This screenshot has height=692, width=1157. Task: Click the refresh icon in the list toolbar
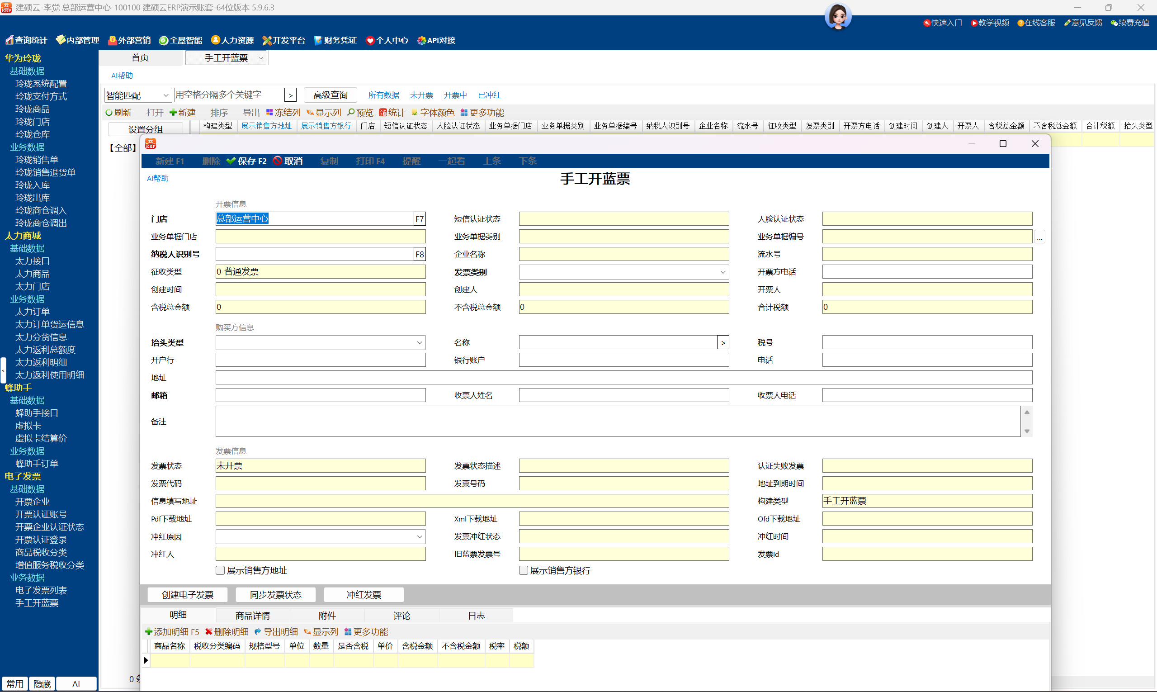click(109, 113)
